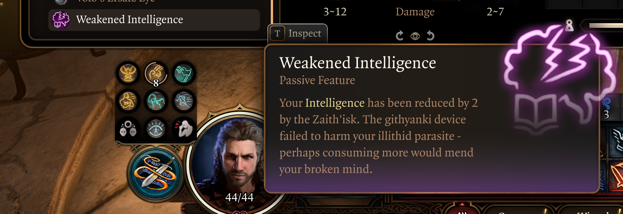
Task: Click the sword with swirl weapon action button
Action: [x=156, y=175]
